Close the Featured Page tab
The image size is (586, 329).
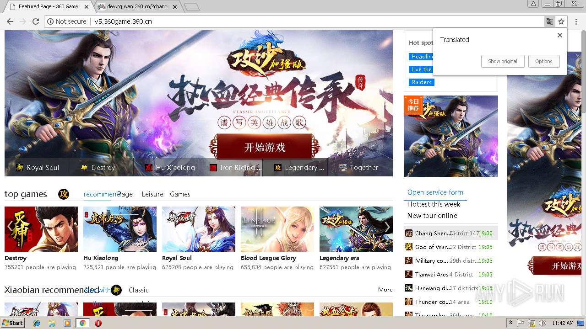[87, 7]
